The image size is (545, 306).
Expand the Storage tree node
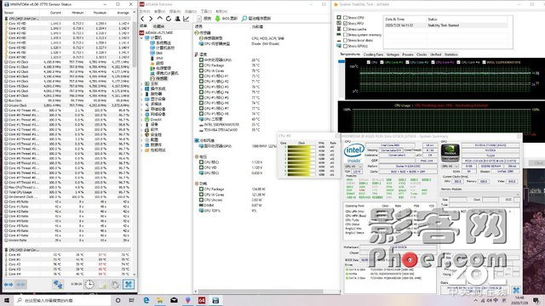[142, 109]
